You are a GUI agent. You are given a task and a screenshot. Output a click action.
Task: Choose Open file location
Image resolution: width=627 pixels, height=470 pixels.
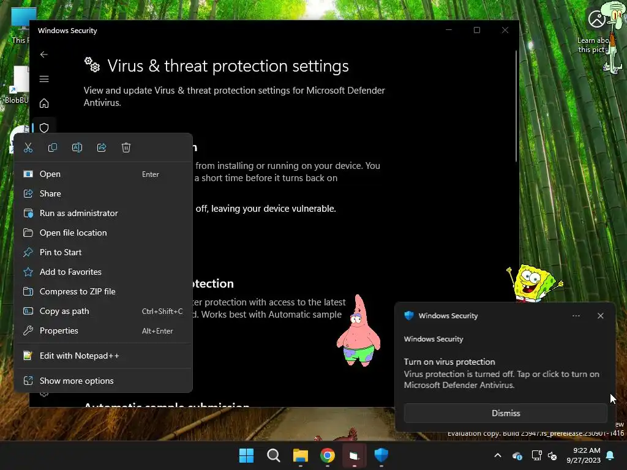pos(103,233)
